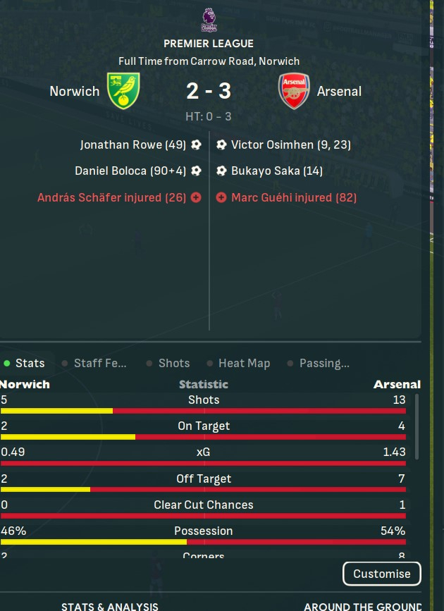Click injury icon next to András Schäfer
Image resolution: width=444 pixels, height=611 pixels.
coord(196,197)
